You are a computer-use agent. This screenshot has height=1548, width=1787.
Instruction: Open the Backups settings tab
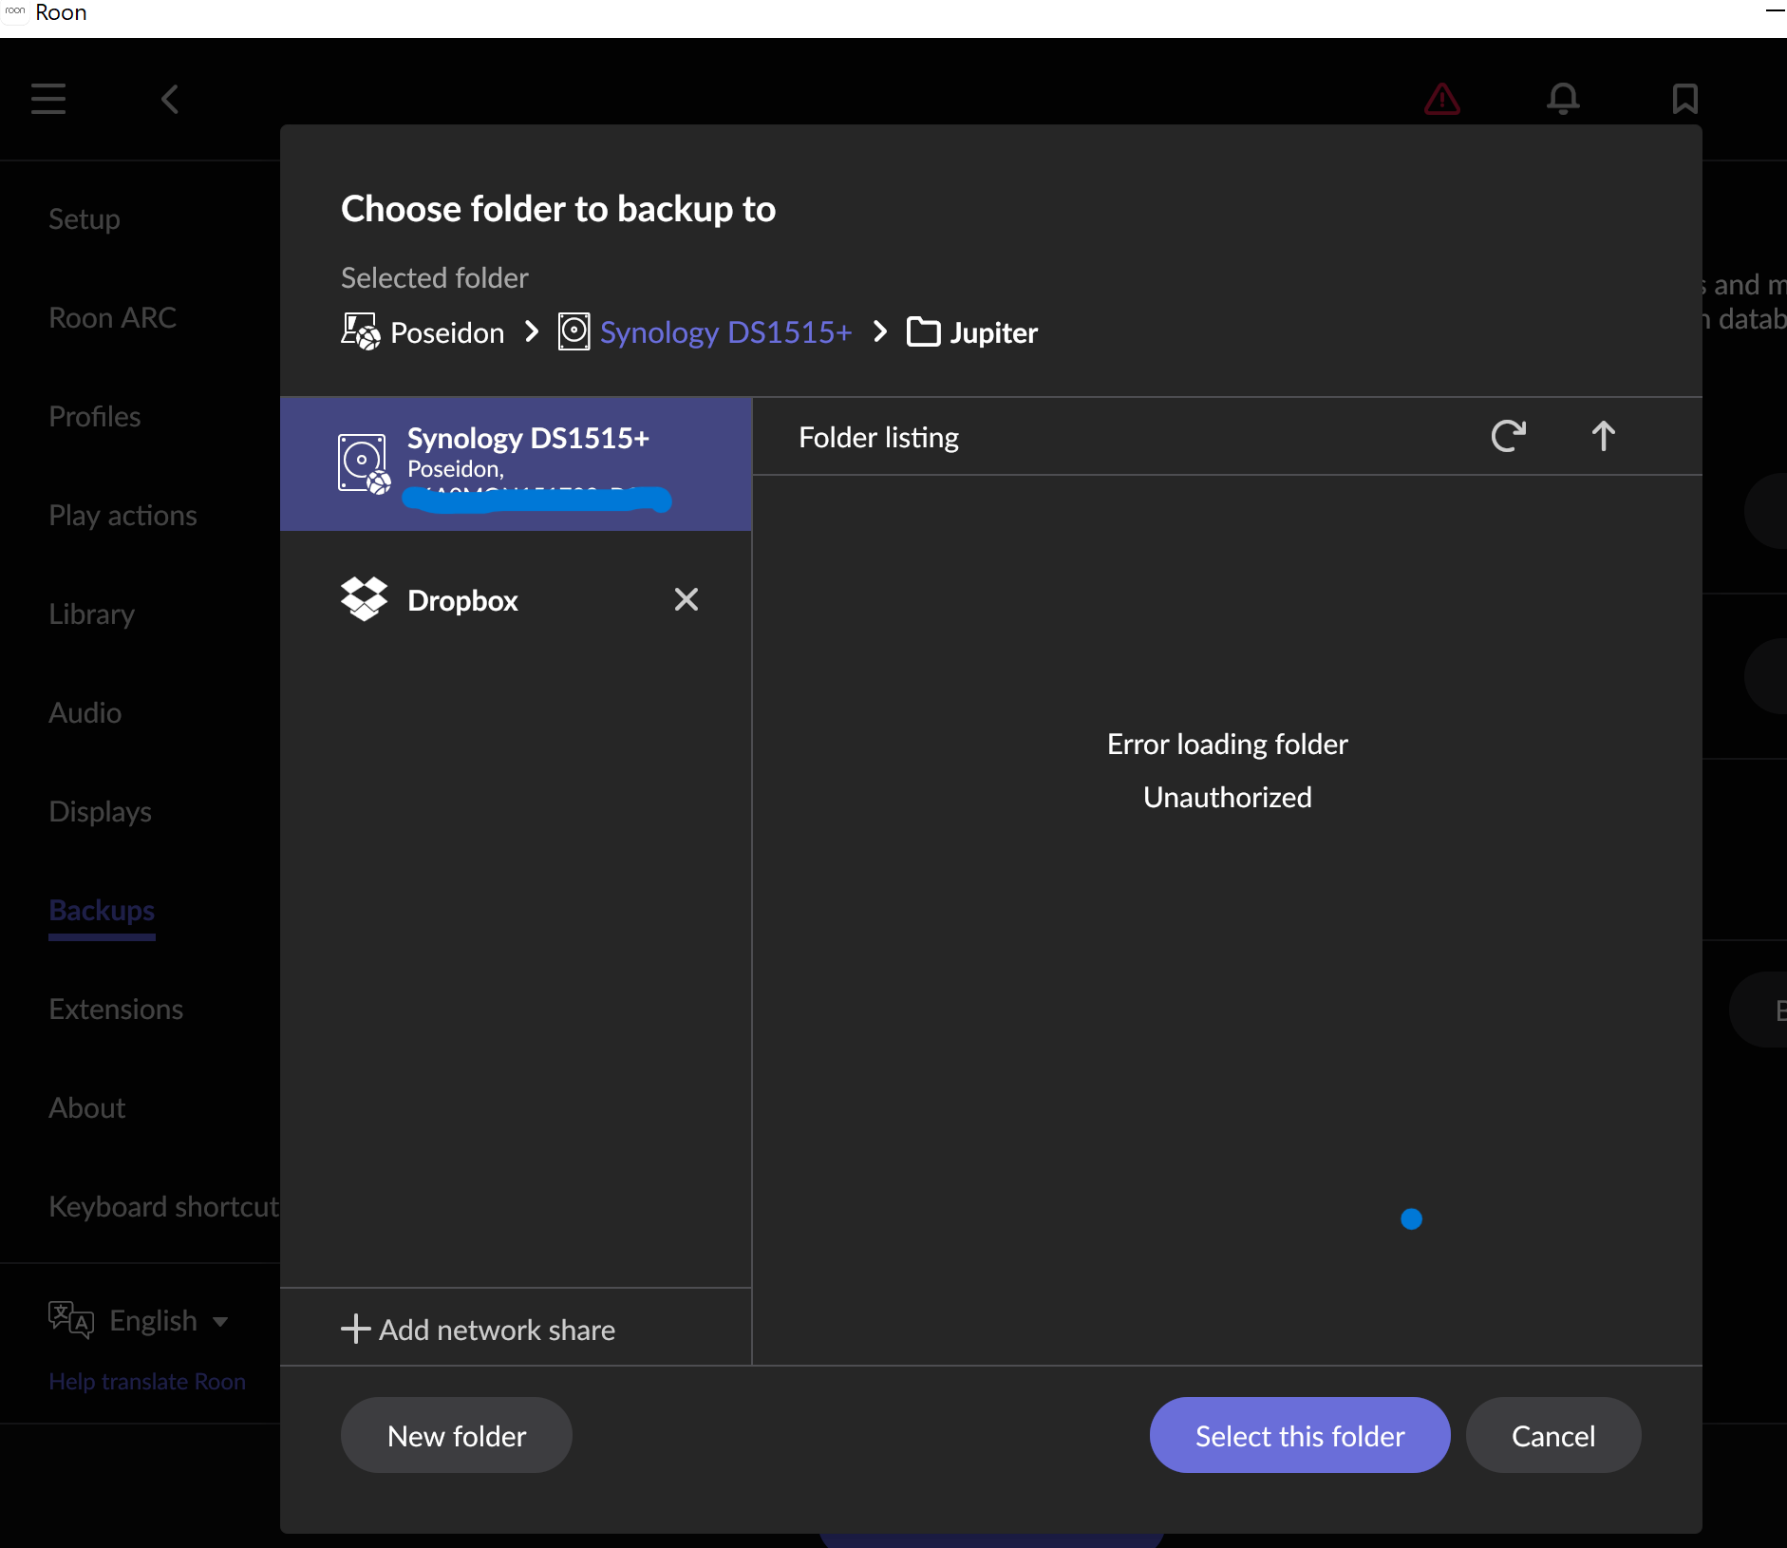point(102,911)
